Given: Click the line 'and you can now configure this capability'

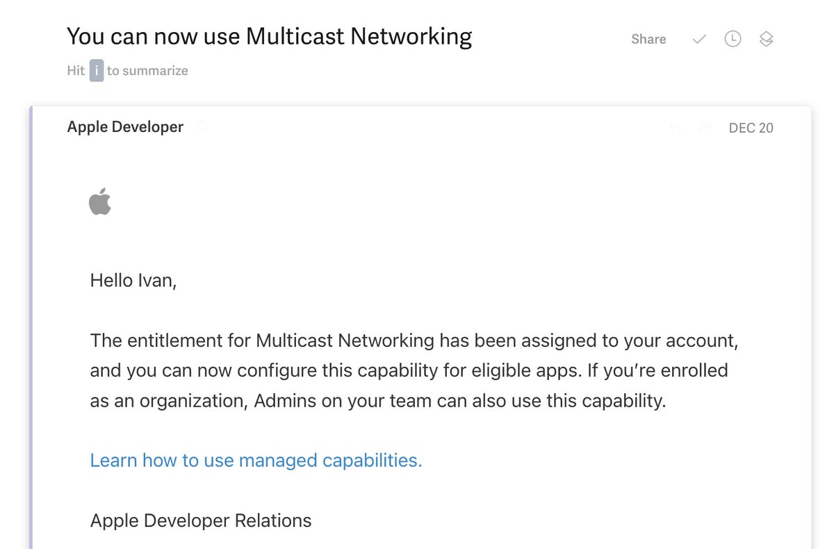Looking at the screenshot, I should pos(409,371).
